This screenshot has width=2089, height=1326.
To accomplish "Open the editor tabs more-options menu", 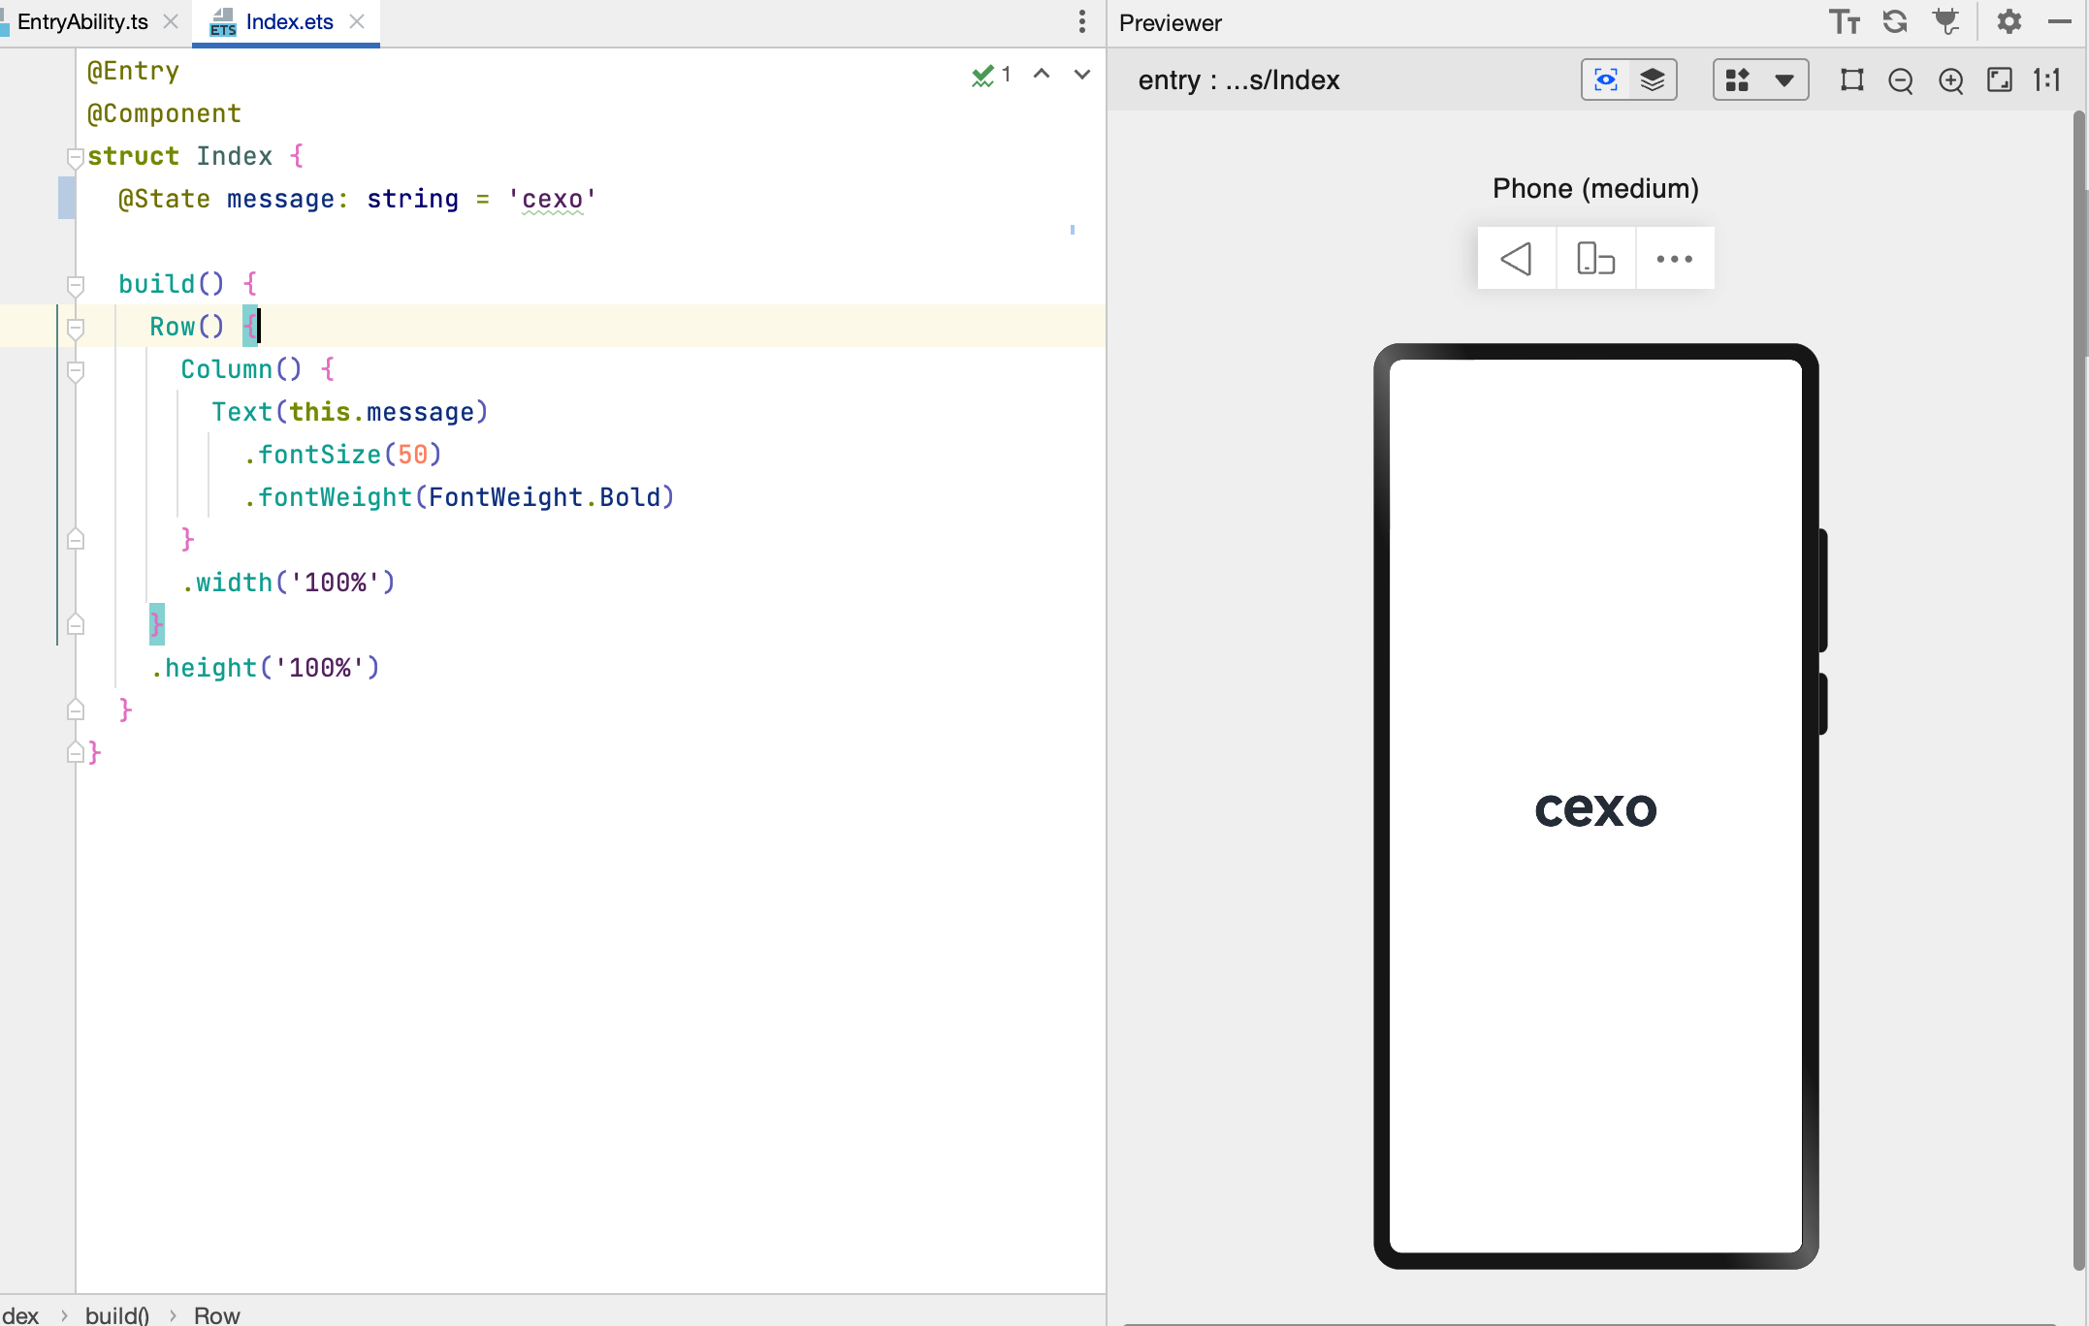I will click(x=1082, y=21).
